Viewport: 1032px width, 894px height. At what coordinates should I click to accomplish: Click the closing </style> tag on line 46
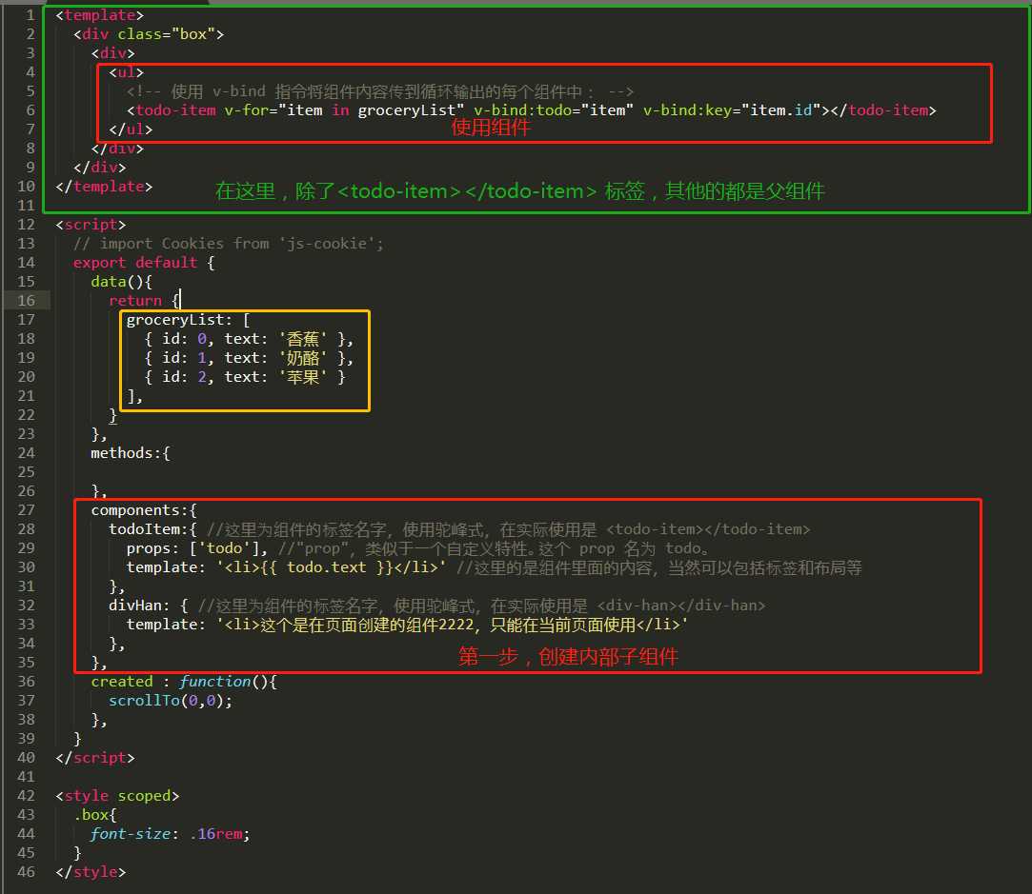coord(91,873)
